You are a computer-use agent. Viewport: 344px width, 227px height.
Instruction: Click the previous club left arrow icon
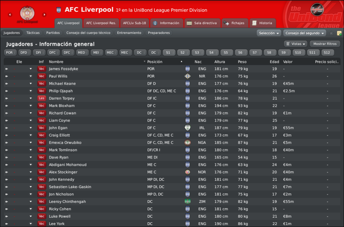click(x=10, y=15)
